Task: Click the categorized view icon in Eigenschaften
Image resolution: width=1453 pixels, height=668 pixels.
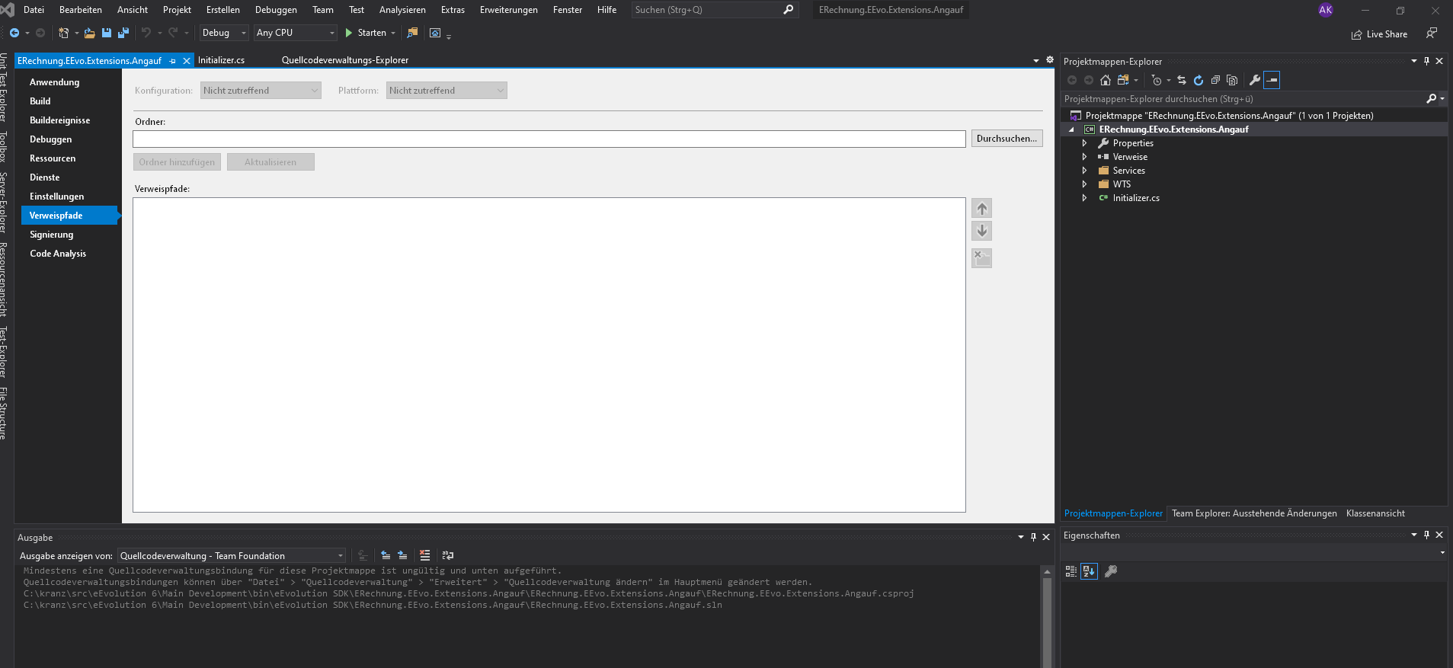Action: click(x=1071, y=571)
